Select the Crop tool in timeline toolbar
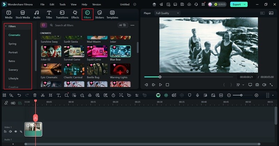 [51, 95]
